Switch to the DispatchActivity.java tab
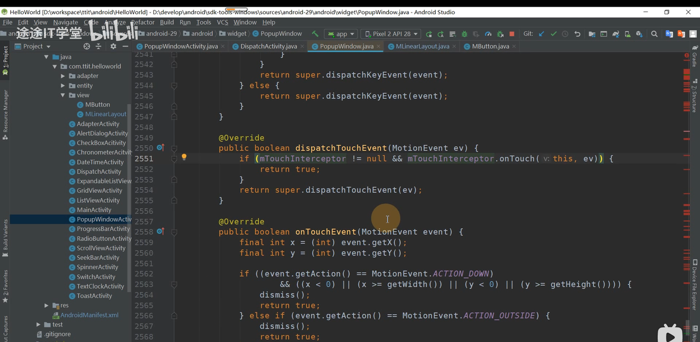 (x=268, y=46)
